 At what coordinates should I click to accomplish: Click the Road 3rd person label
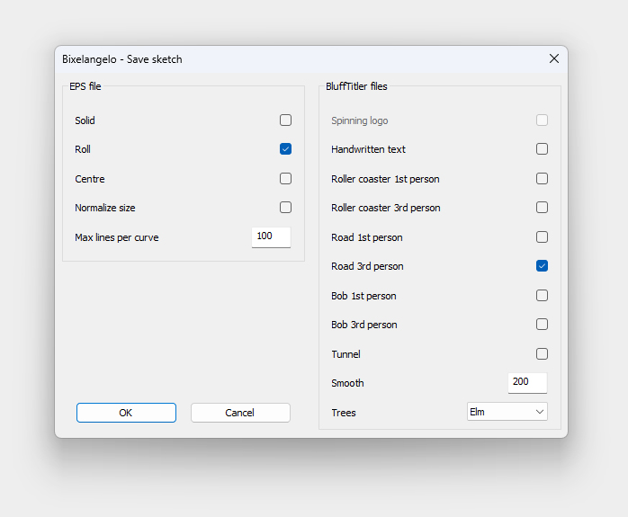tap(367, 266)
